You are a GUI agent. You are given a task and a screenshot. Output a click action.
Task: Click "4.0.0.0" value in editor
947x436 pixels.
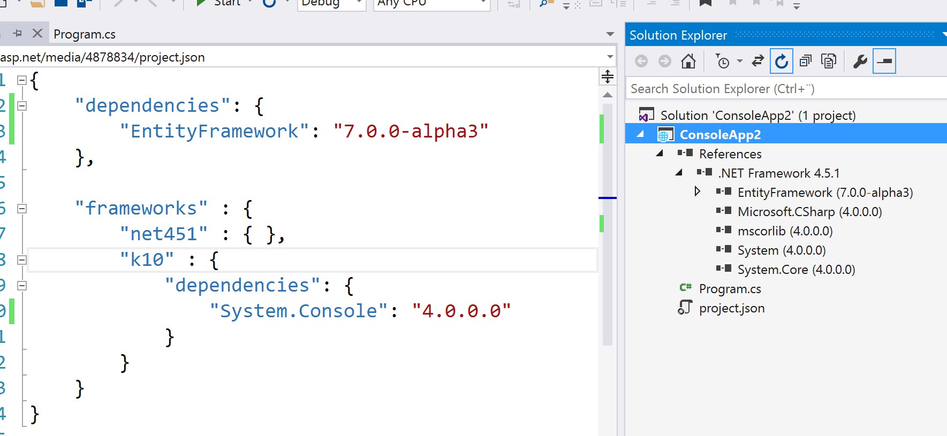click(461, 311)
